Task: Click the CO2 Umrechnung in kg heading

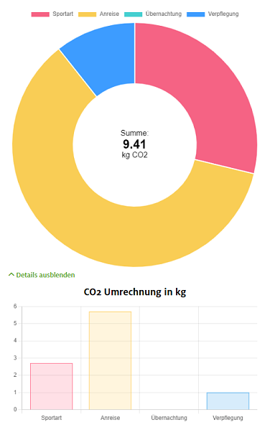Action: [135, 291]
